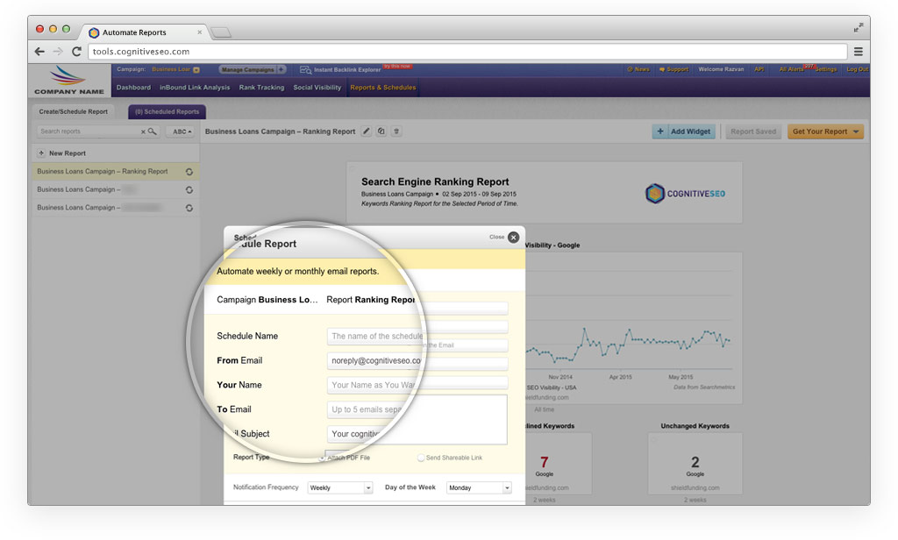Click the browser back arrow
The width and height of the screenshot is (898, 540).
(x=39, y=52)
